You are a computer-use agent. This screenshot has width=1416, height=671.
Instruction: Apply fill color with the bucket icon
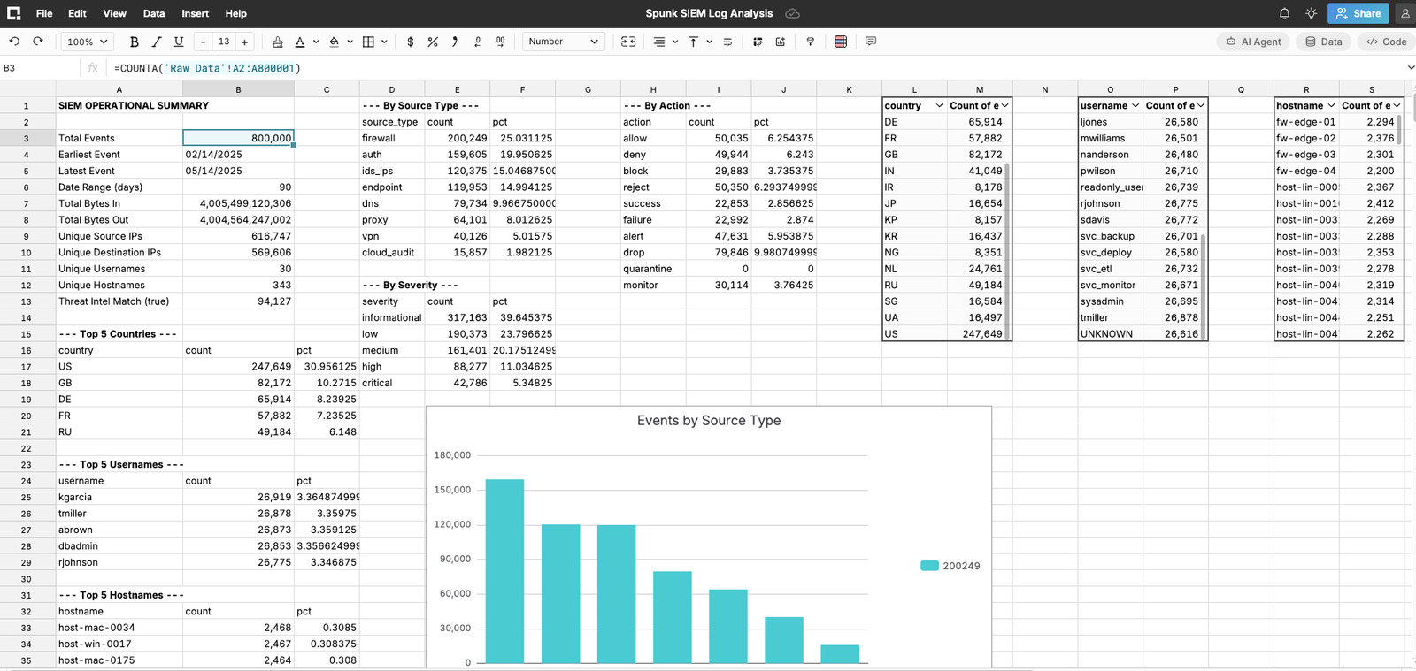334,42
